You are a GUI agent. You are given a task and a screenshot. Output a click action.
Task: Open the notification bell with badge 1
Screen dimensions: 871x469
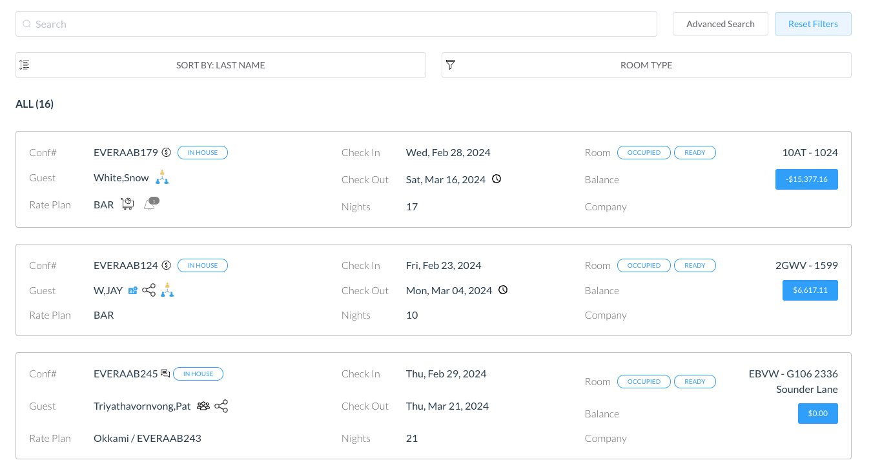point(150,205)
